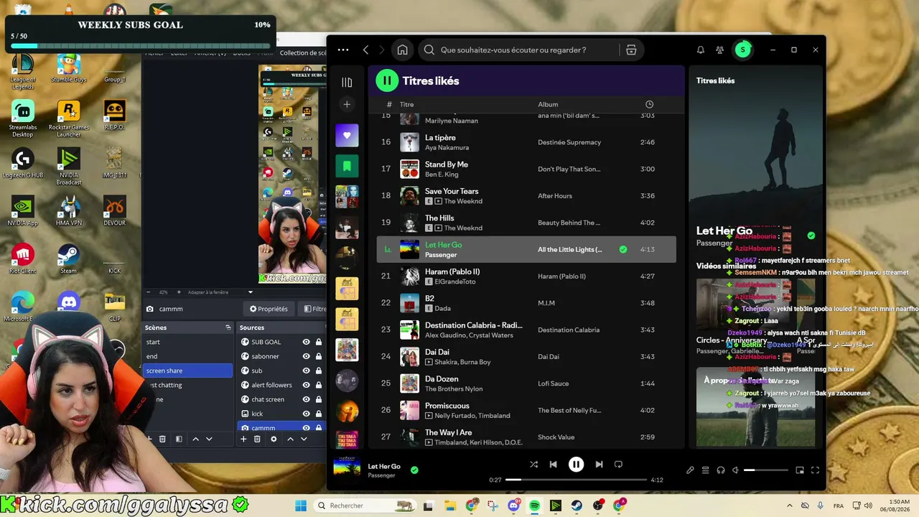Go back in Spotify navigation
The image size is (919, 517).
pos(365,50)
